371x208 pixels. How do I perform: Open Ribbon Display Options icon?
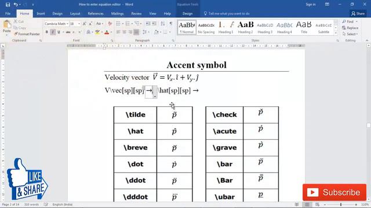[x=327, y=5]
